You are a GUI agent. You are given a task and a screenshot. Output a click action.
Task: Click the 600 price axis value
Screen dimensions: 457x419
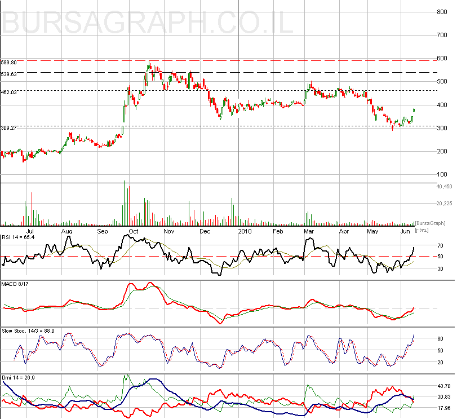coord(442,58)
